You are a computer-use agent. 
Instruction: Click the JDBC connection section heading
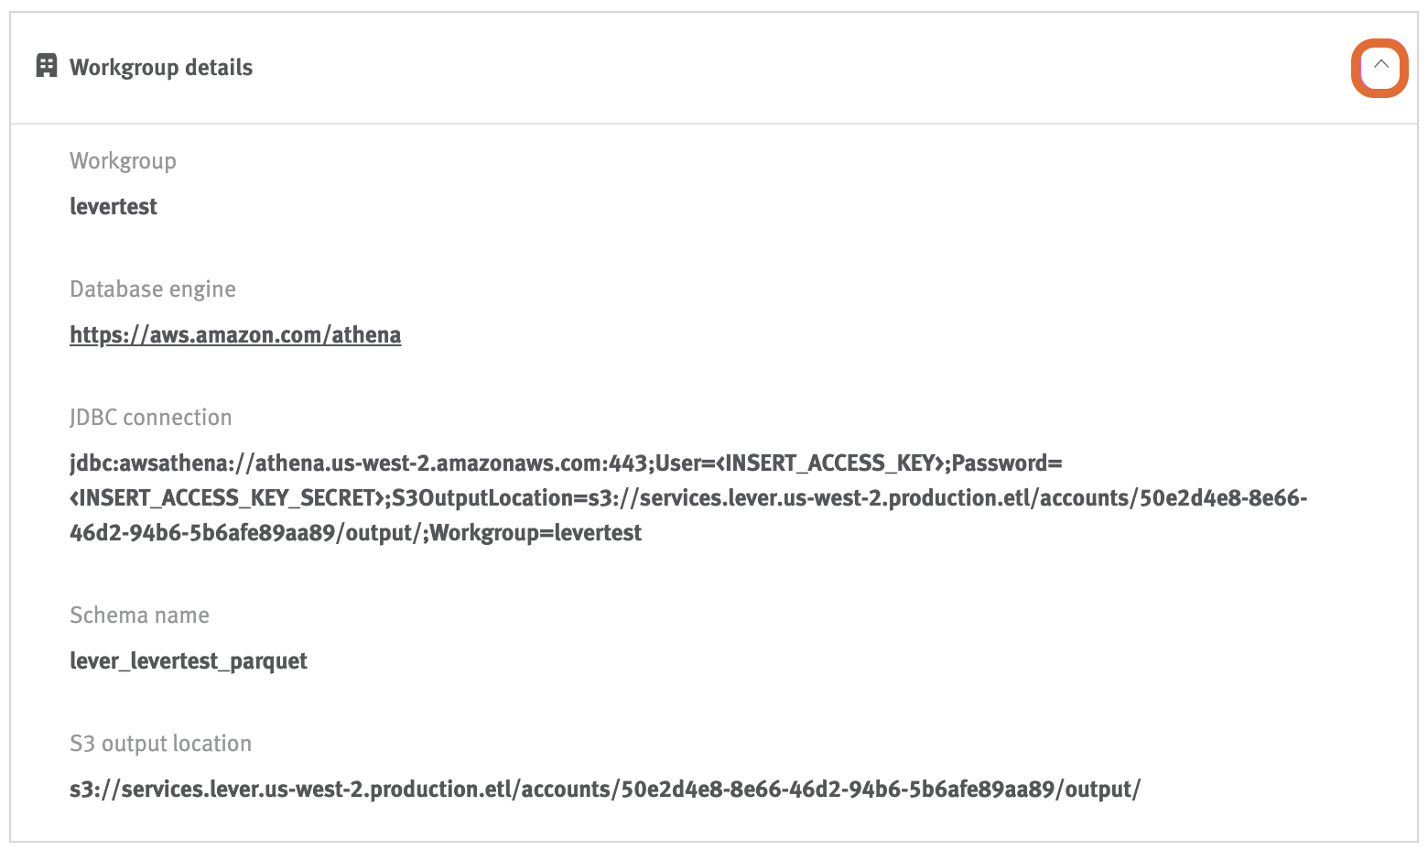151,417
